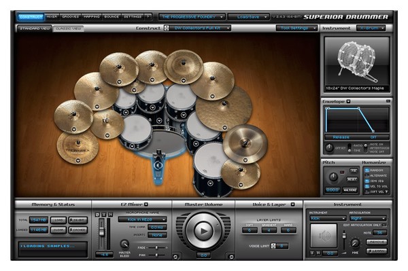
Task: Open the Mapping tab
Action: (91, 17)
